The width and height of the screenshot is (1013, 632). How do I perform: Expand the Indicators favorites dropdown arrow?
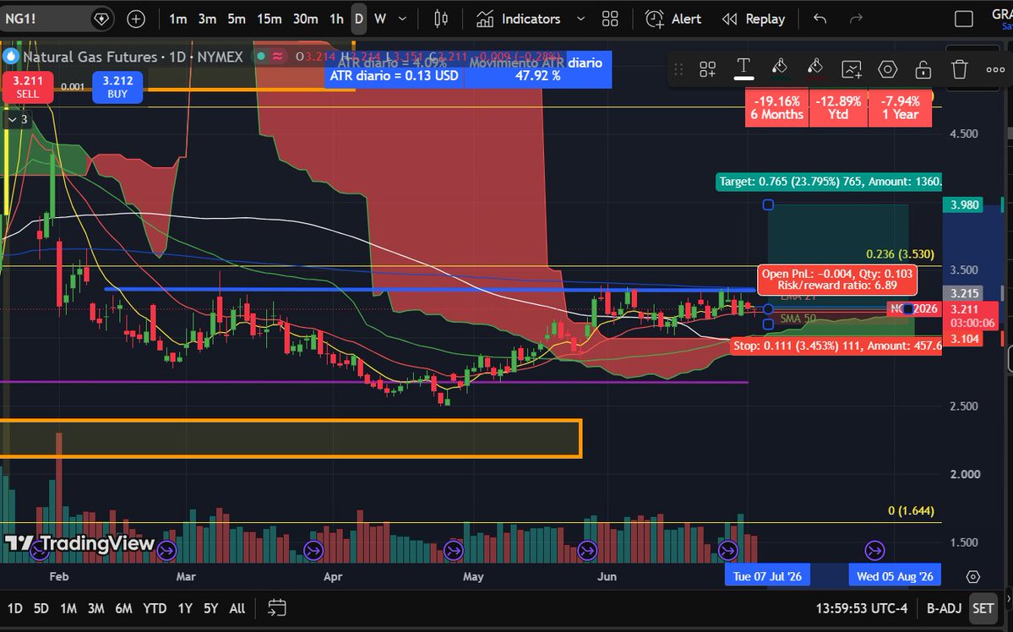(x=580, y=19)
